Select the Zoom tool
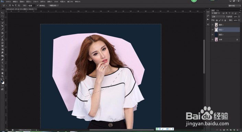Viewport: 242px width, 132px height. coord(2,76)
